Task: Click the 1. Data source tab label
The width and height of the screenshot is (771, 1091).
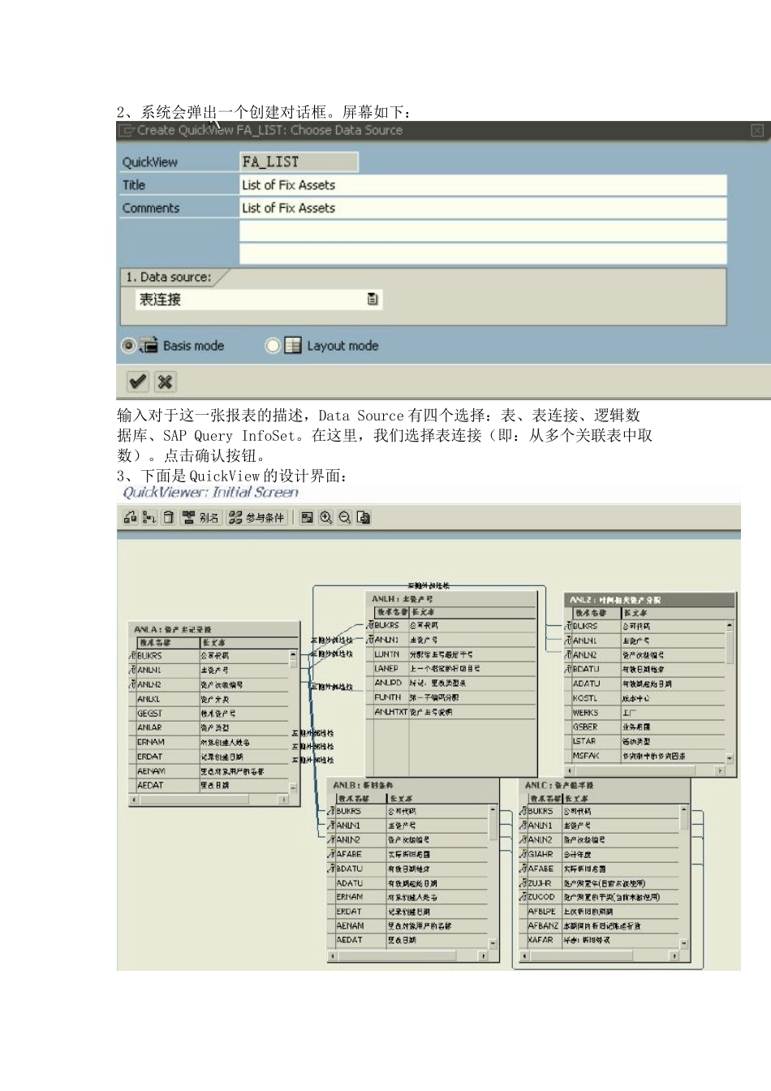Action: pyautogui.click(x=168, y=277)
